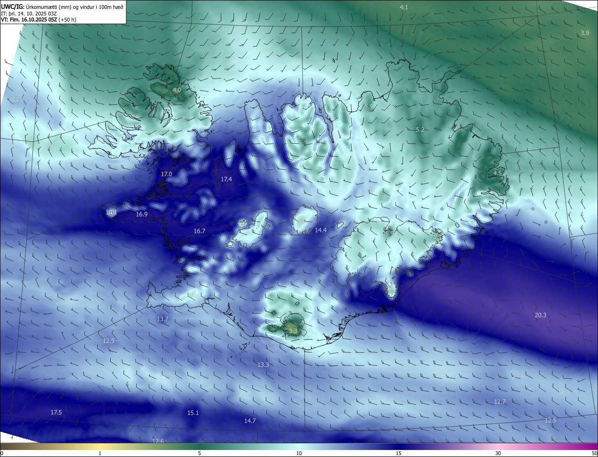
Task: Click the color scale tick label '15'
Action: (399, 453)
